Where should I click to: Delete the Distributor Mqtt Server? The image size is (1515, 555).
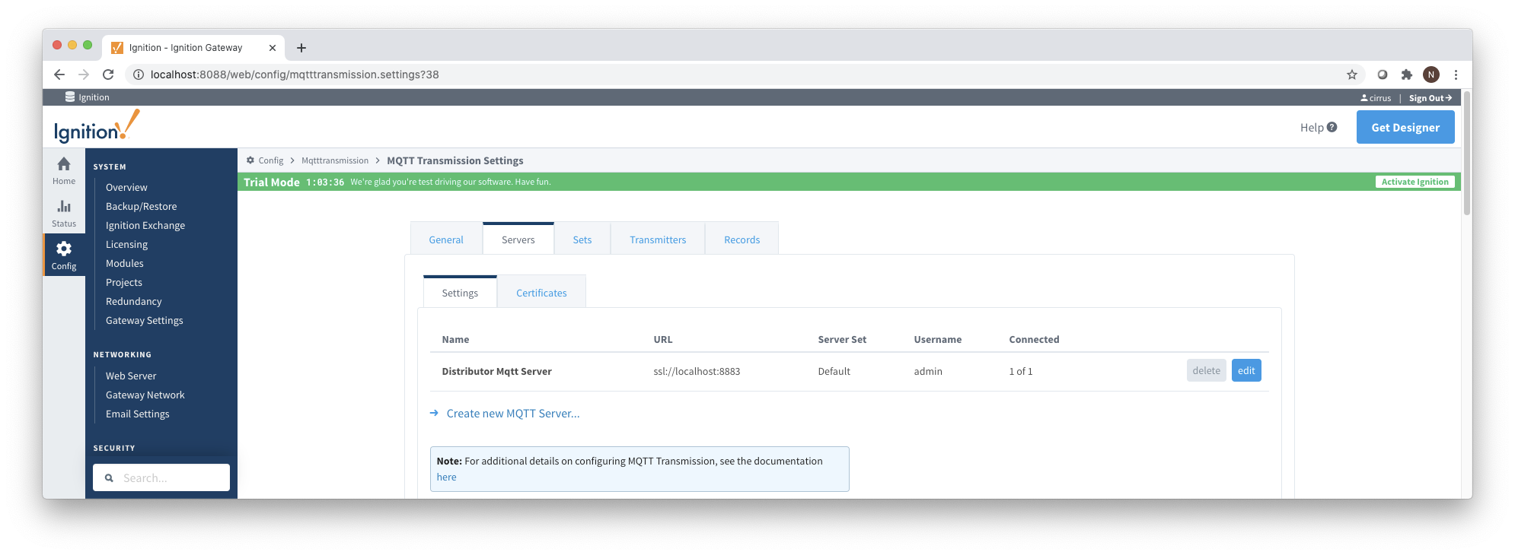(x=1207, y=370)
